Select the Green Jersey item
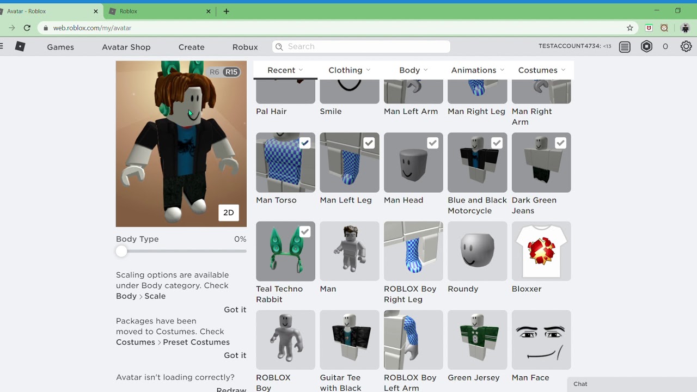697x392 pixels. [477, 340]
